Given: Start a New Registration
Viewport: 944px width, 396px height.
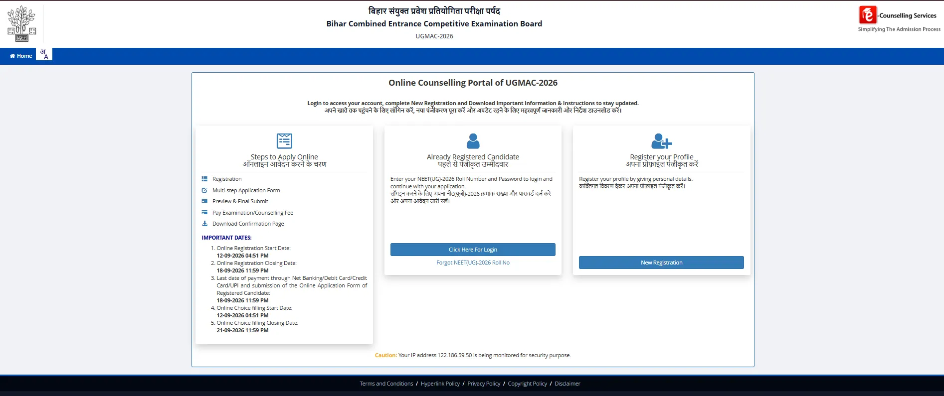Looking at the screenshot, I should click(661, 263).
